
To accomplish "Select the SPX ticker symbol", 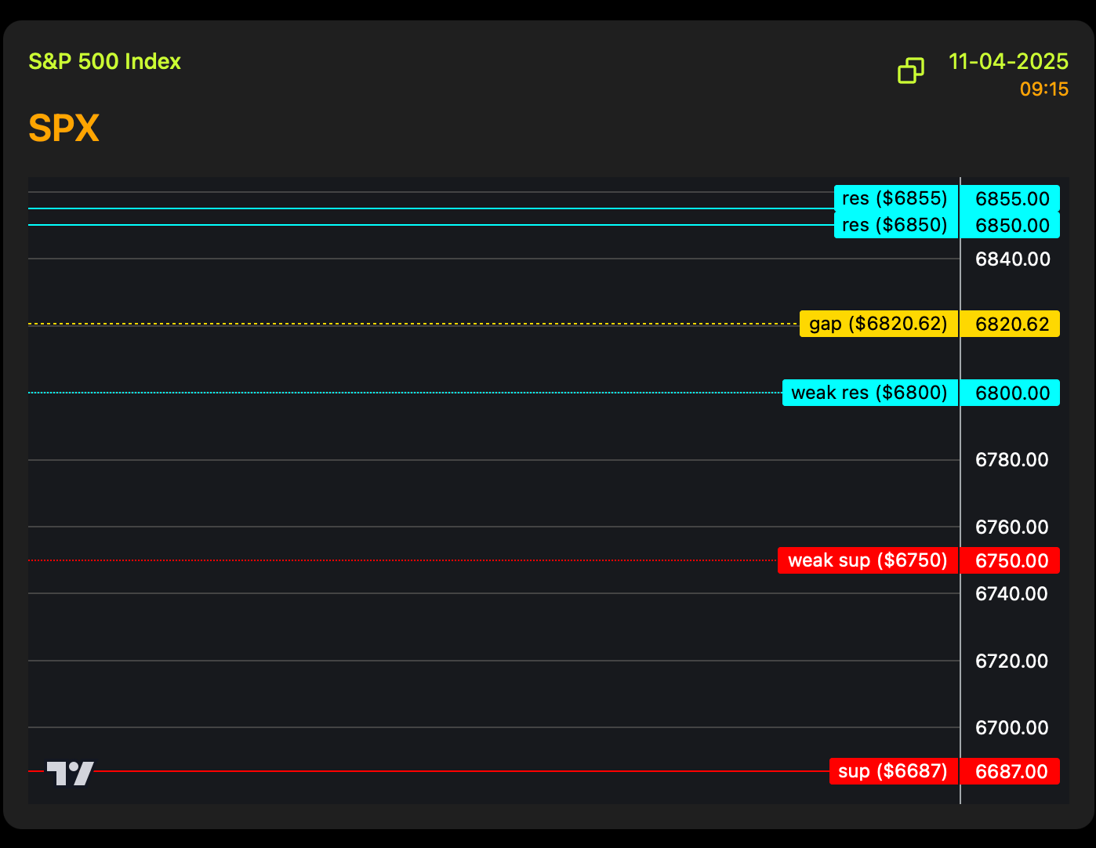I will [64, 129].
